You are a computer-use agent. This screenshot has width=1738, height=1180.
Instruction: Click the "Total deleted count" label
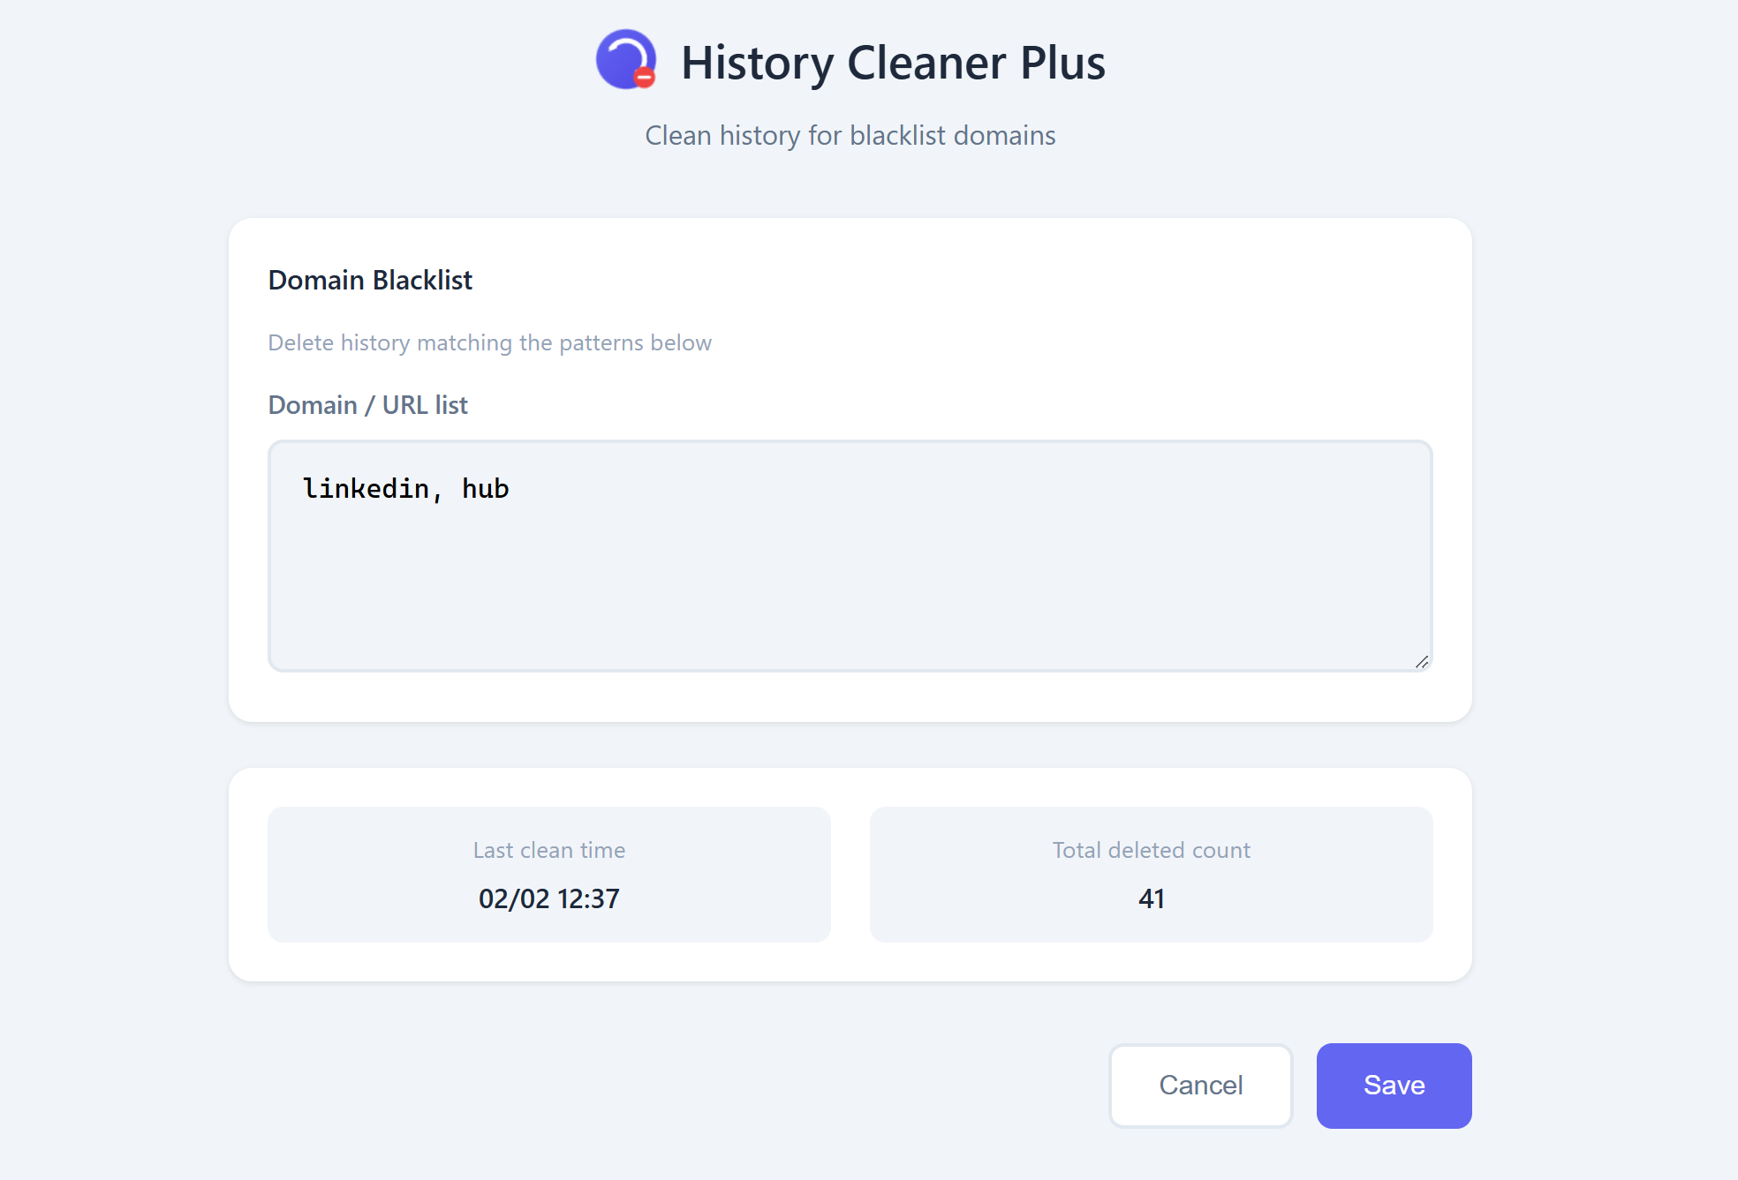pyautogui.click(x=1151, y=850)
